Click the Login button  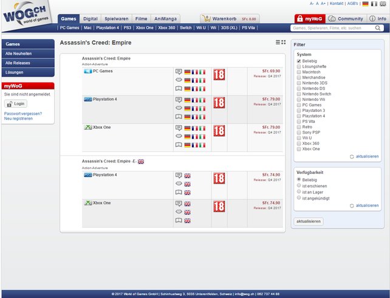click(x=16, y=104)
